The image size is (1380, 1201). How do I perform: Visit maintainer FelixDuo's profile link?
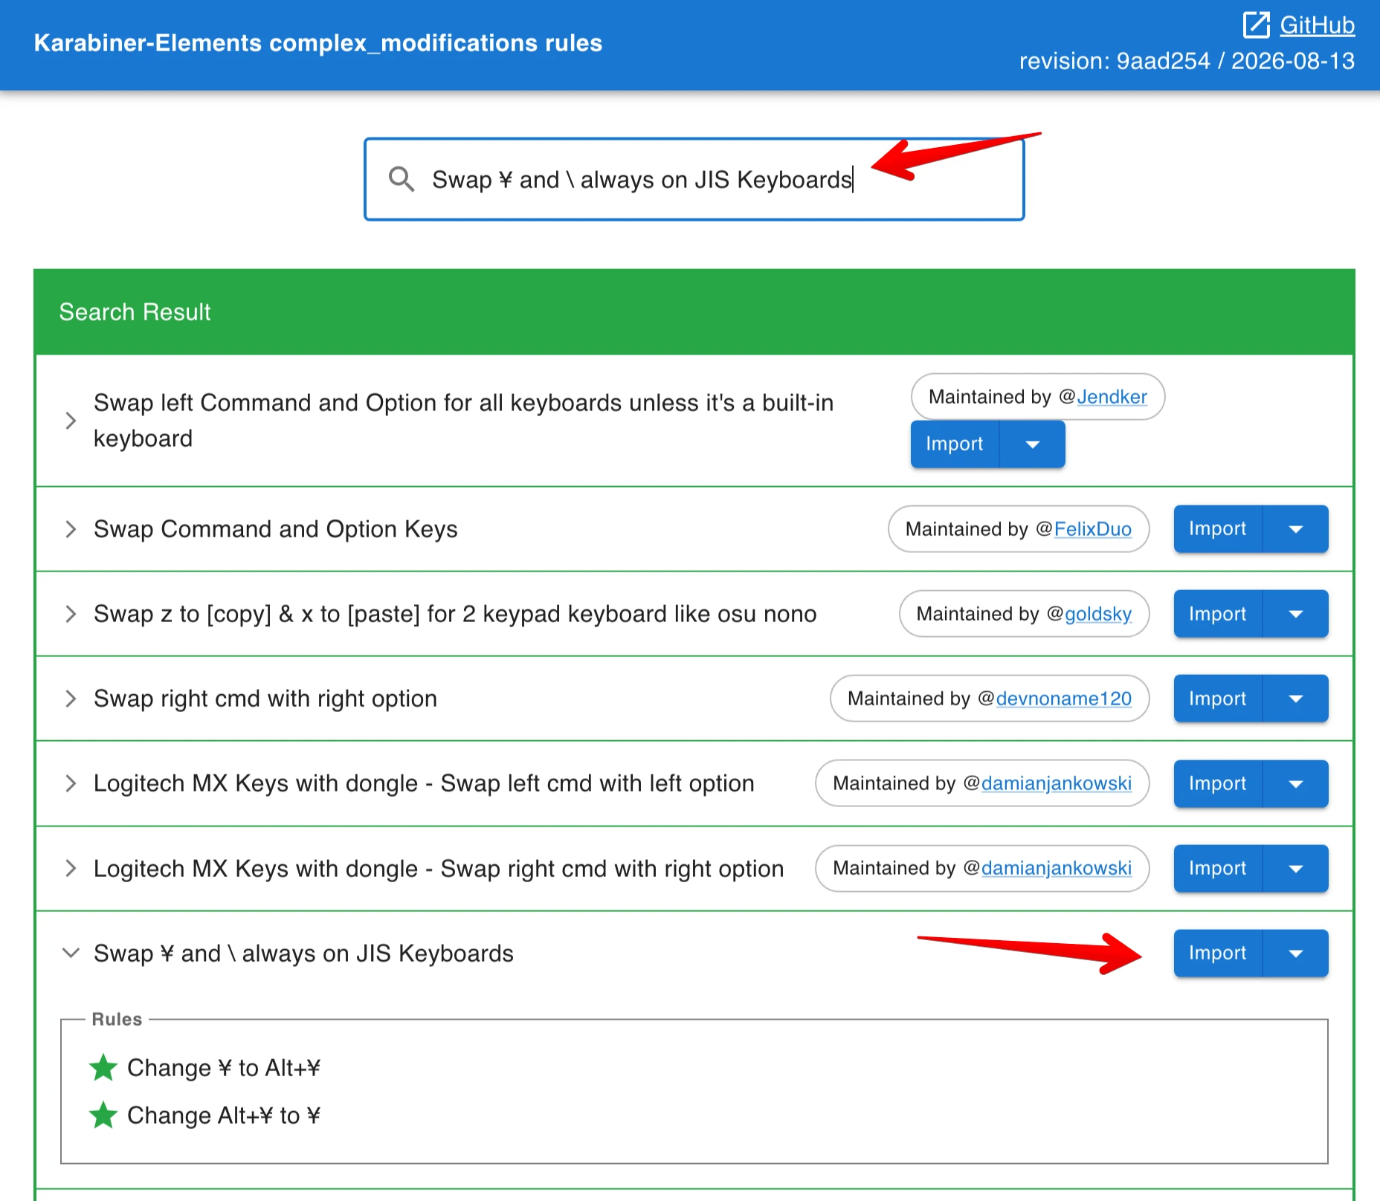click(x=1093, y=529)
